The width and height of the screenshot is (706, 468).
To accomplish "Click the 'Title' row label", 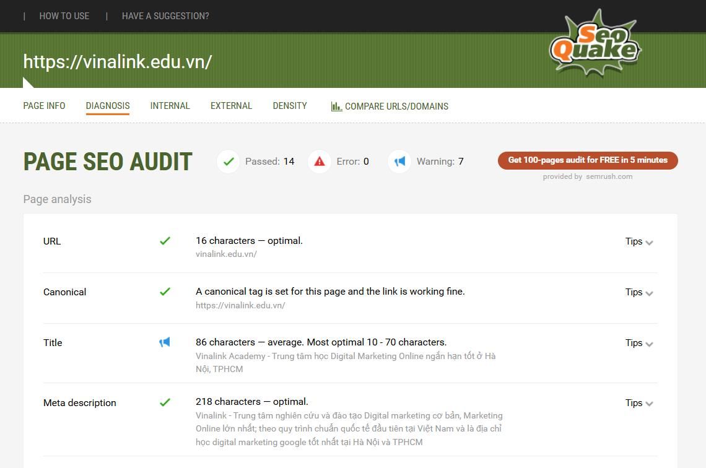I will [53, 343].
